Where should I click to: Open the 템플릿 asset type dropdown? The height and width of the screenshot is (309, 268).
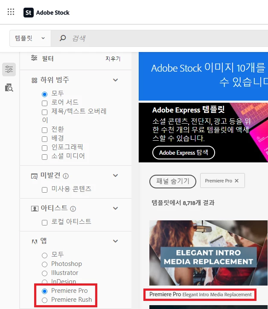[30, 38]
